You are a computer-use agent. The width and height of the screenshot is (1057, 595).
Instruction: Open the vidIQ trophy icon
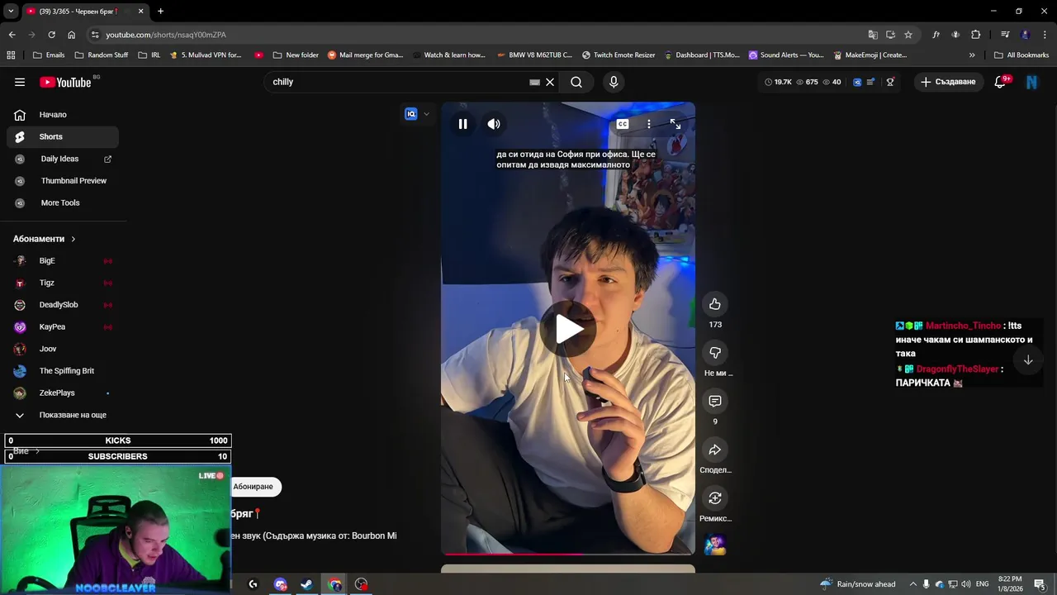pyautogui.click(x=890, y=82)
